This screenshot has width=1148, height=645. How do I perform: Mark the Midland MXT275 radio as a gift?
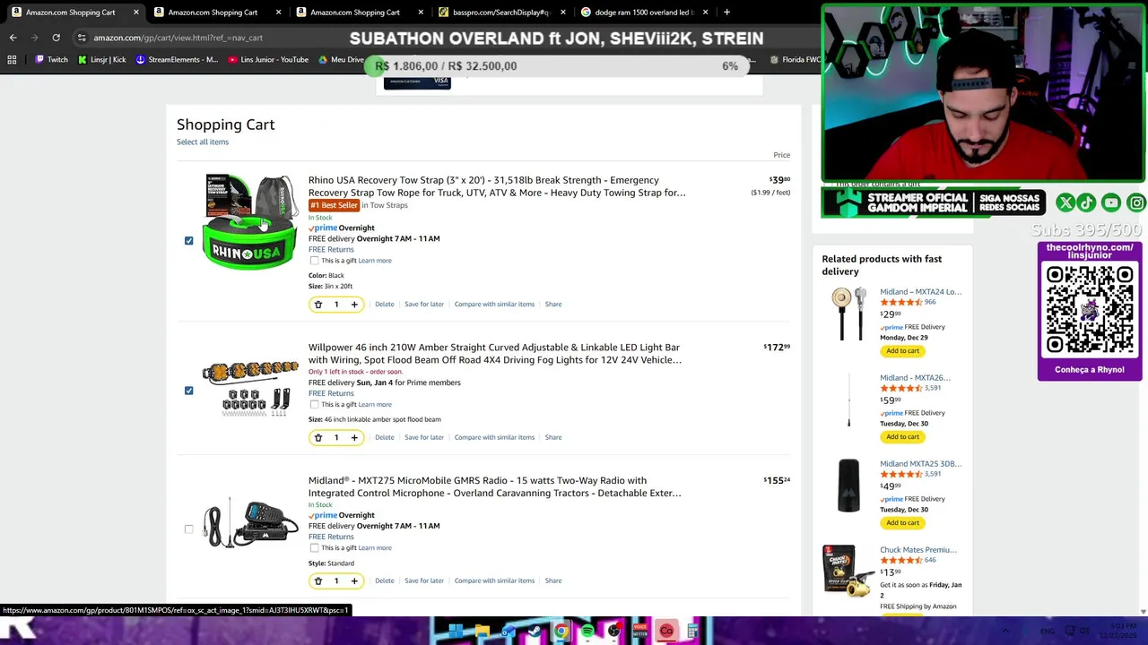coord(314,548)
